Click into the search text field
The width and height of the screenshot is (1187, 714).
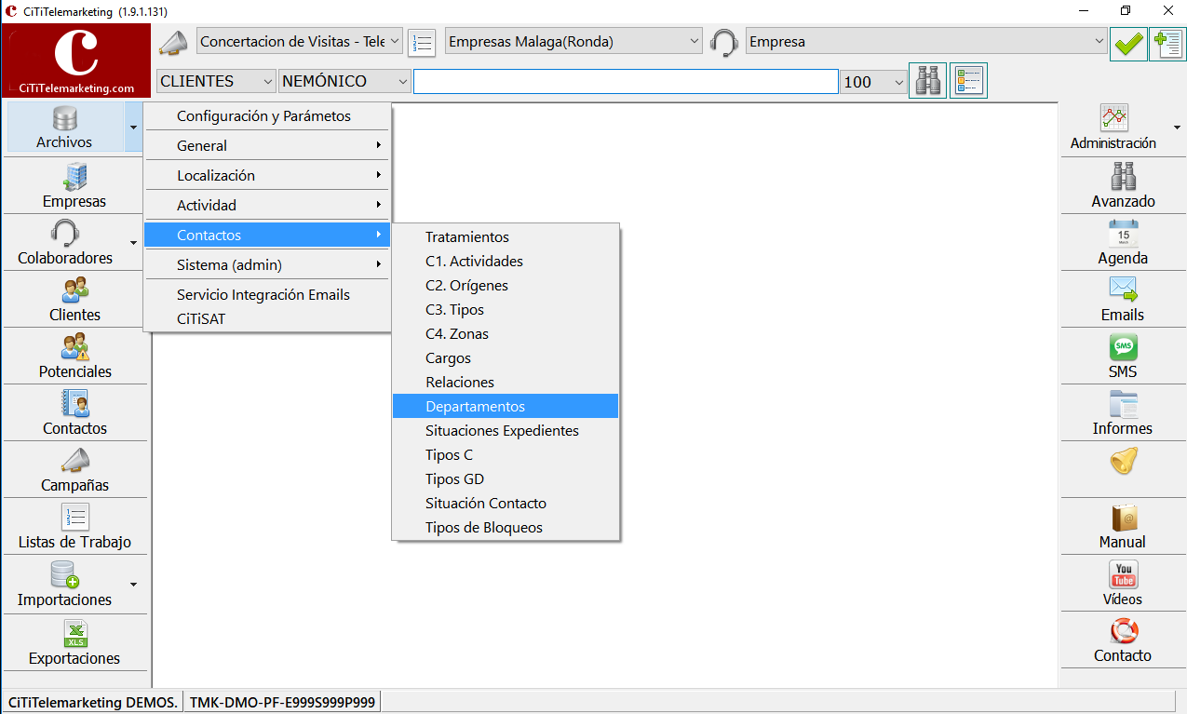tap(626, 81)
